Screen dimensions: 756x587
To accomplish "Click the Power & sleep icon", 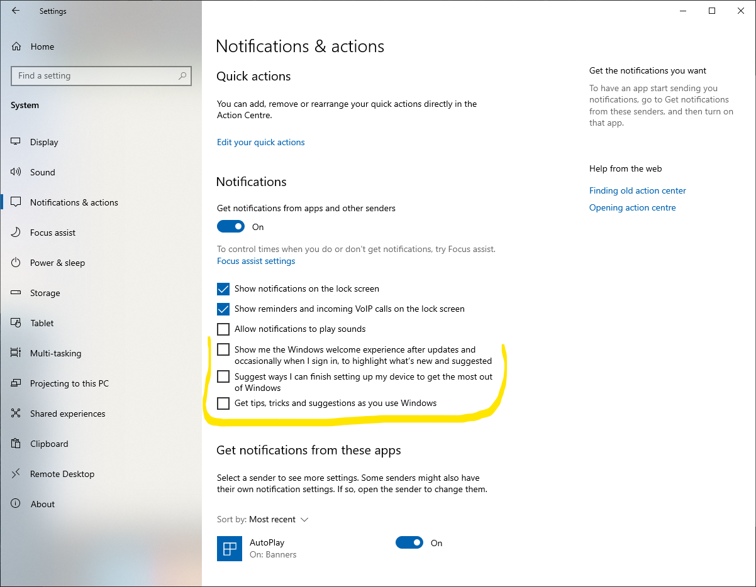I will coord(16,263).
